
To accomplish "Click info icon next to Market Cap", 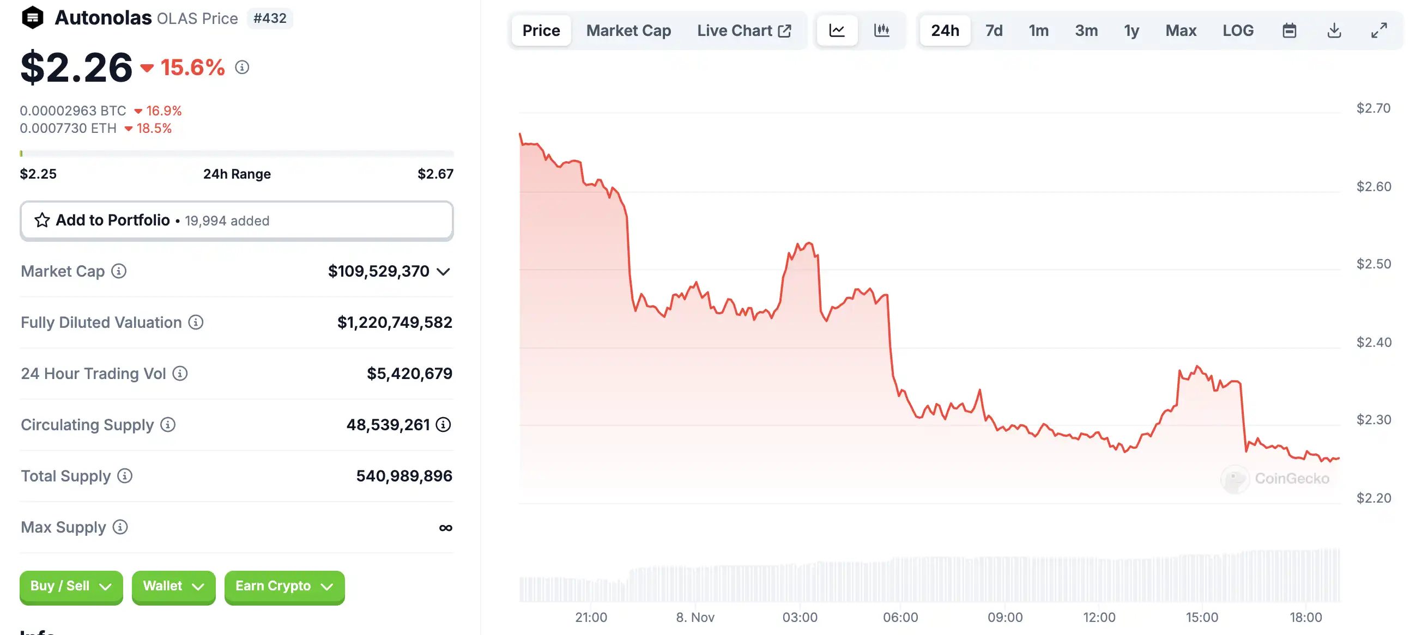I will click(x=119, y=271).
